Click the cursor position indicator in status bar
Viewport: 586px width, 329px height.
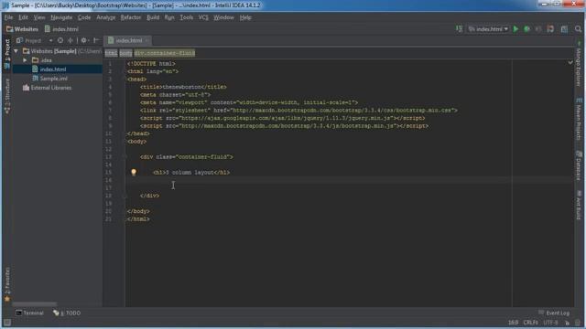pos(513,323)
